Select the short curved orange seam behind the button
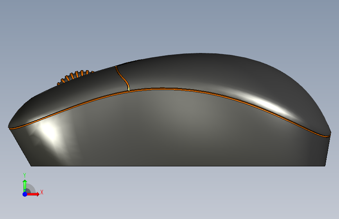The height and width of the screenshot is (219, 339). tap(123, 78)
